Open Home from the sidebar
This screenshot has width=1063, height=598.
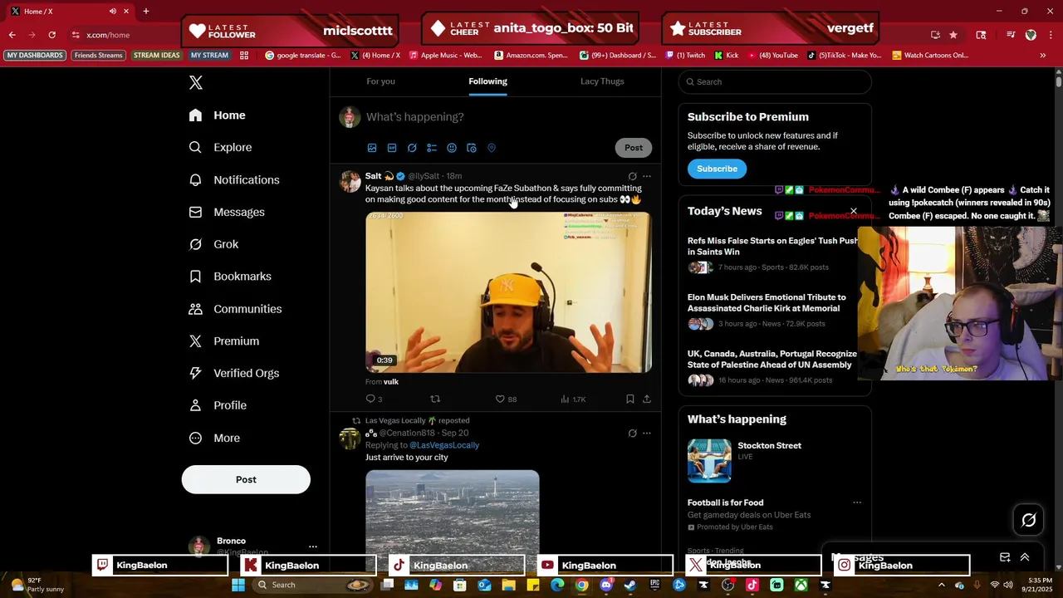[x=218, y=115]
